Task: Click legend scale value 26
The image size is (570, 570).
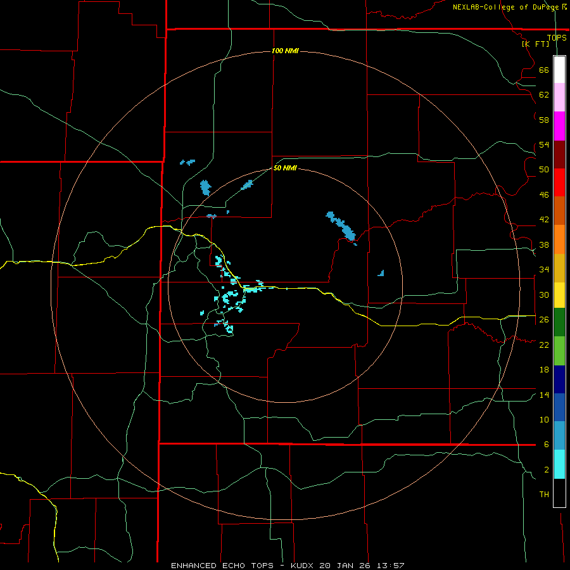Action: coord(544,320)
